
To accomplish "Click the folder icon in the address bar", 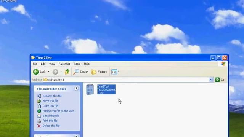I will (x=45, y=80).
